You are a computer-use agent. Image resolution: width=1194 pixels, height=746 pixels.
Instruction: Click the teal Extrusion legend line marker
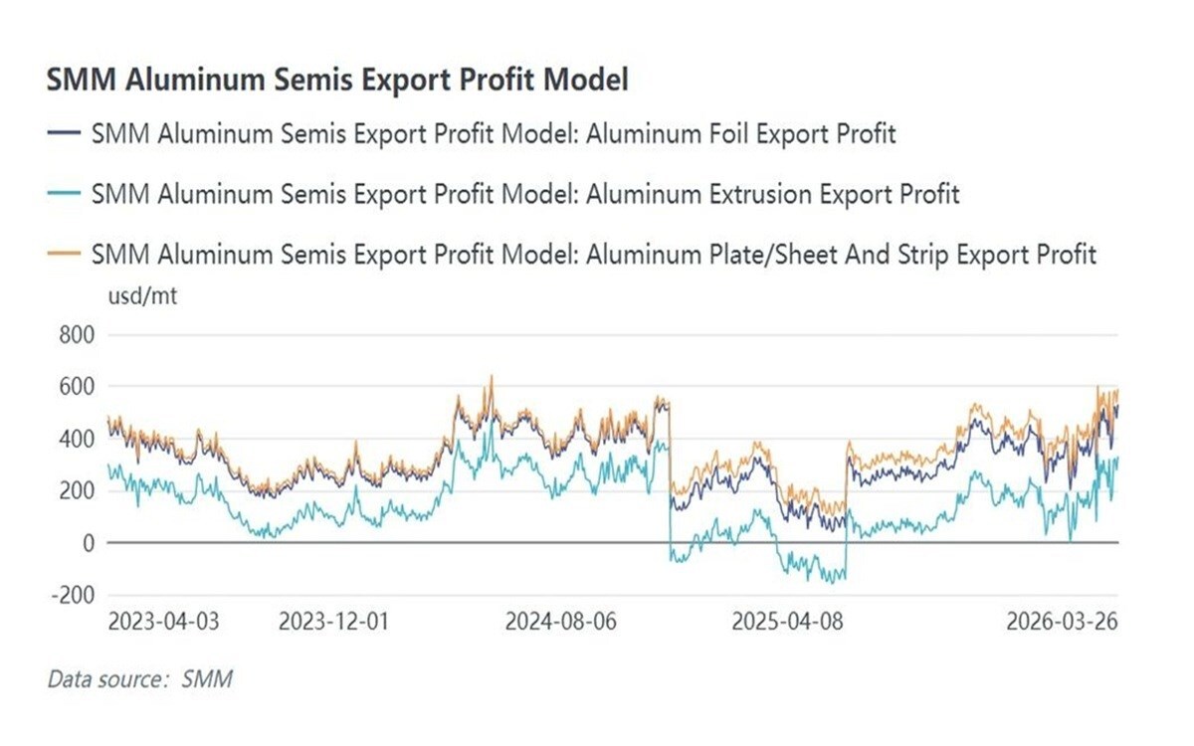click(x=64, y=194)
